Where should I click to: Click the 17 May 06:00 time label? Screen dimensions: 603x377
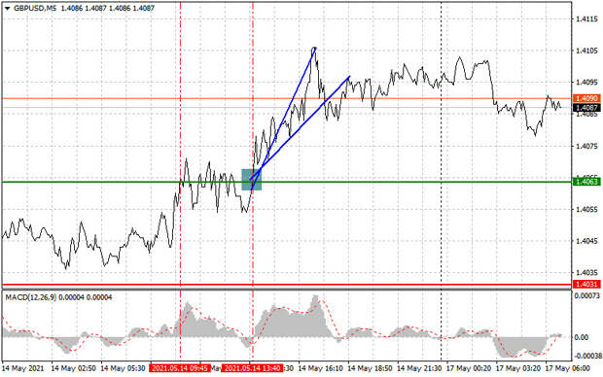(x=567, y=368)
